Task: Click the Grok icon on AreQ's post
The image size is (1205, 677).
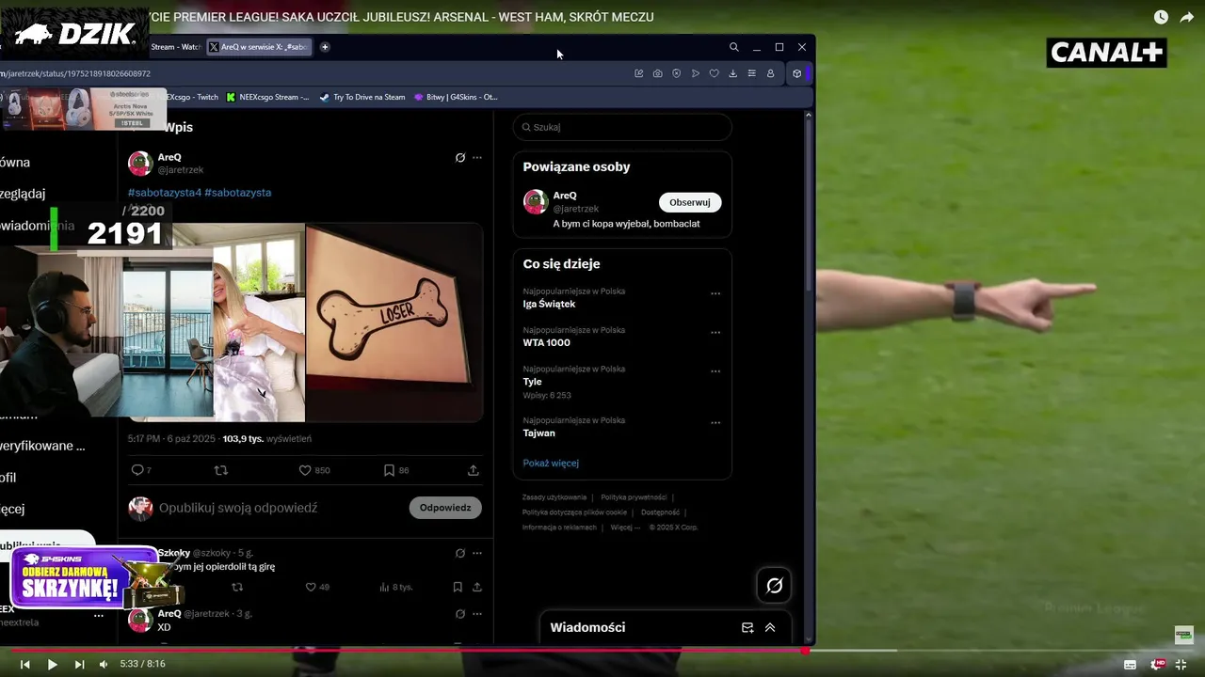Action: click(x=459, y=158)
